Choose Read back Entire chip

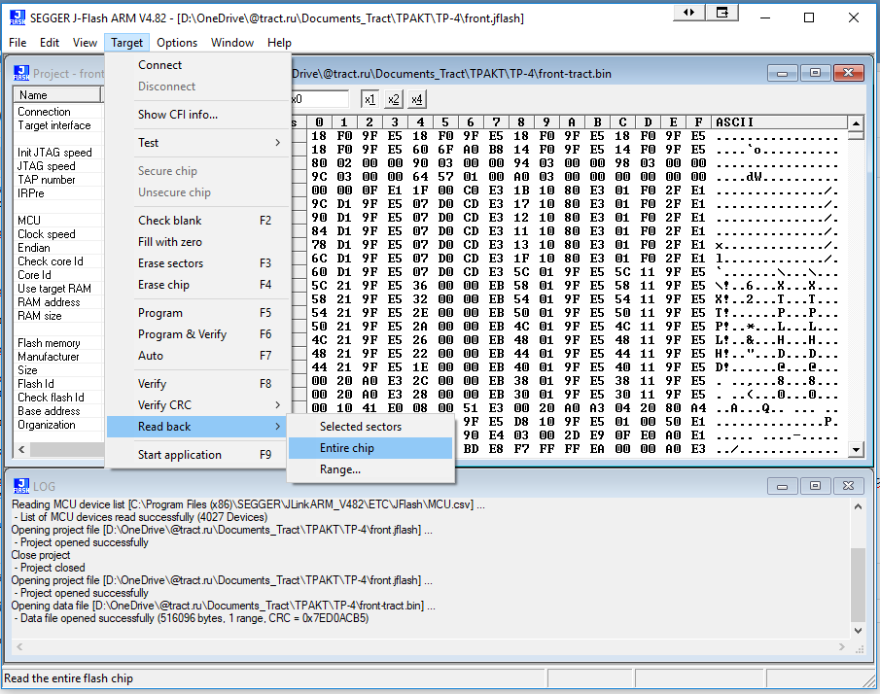(x=370, y=448)
